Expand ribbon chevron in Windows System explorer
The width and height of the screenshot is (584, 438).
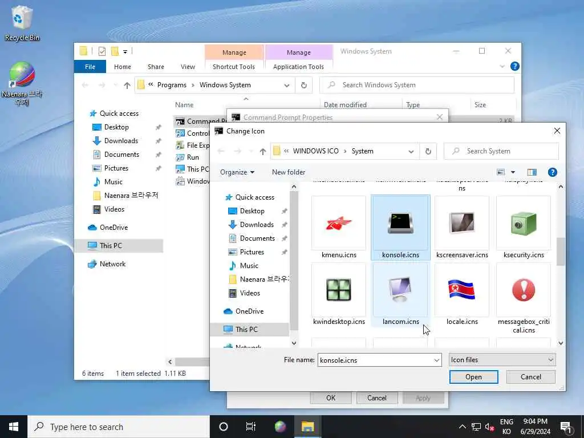pos(502,66)
